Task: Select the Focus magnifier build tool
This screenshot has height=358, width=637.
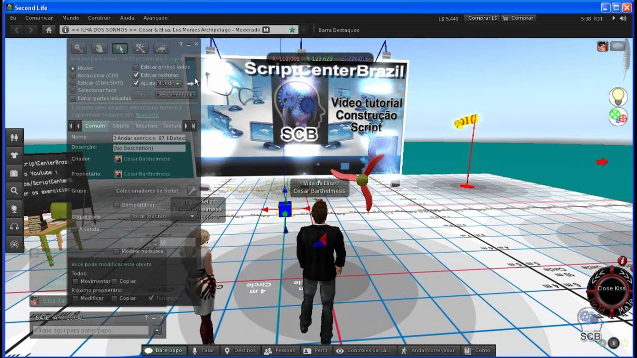Action: (79, 49)
